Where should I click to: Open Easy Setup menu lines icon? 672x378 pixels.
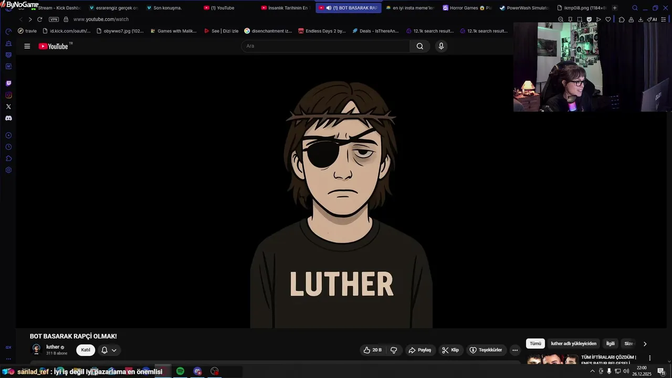pos(663,19)
